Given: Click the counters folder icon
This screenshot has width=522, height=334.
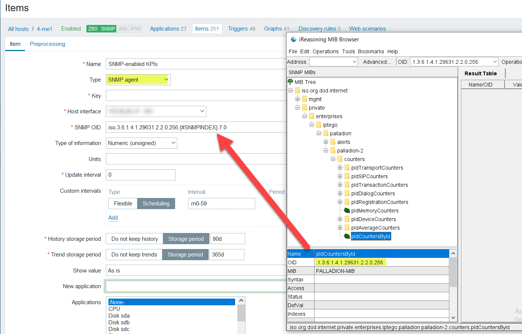Looking at the screenshot, I should pyautogui.click(x=339, y=159).
